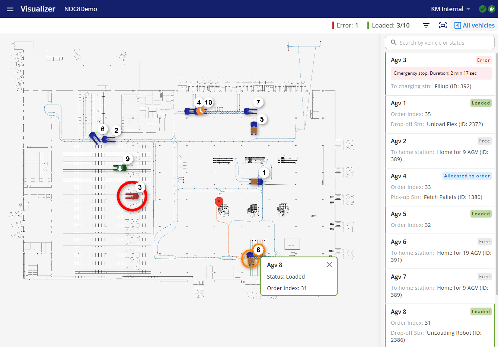Expand the KM Internal dropdown

tap(450, 9)
